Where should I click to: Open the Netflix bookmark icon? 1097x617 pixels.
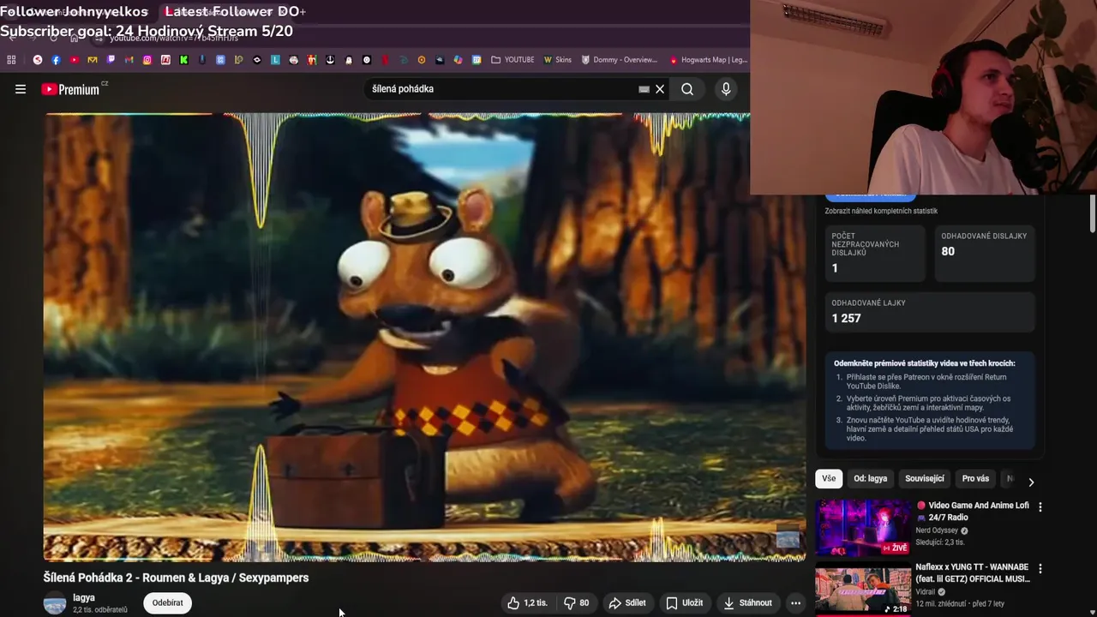[x=385, y=60]
